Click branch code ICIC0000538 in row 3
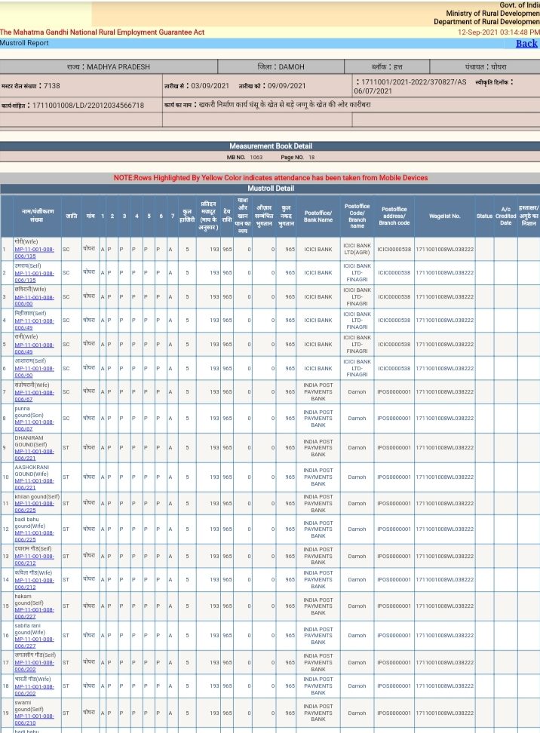 394,297
